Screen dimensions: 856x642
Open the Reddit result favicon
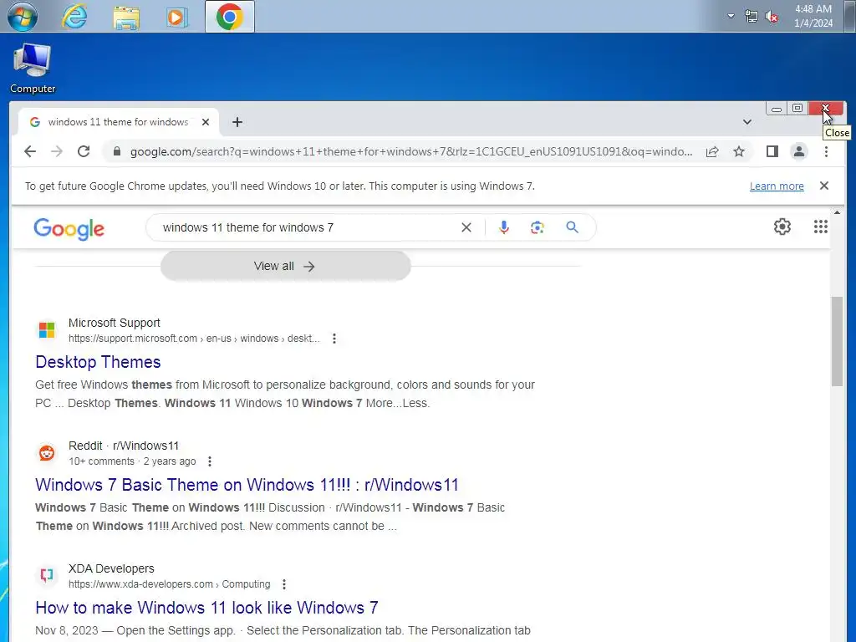(x=47, y=452)
